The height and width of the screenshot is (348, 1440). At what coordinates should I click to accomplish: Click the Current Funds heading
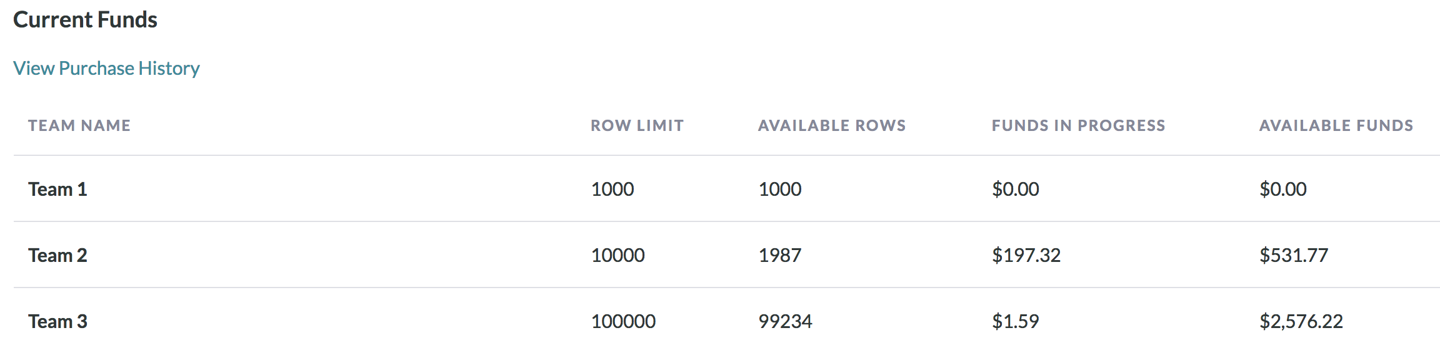(x=85, y=19)
